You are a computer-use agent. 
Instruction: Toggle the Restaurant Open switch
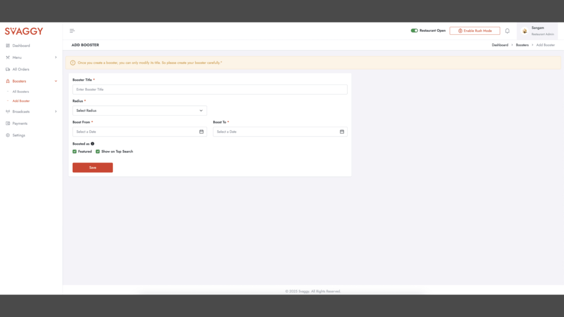point(414,31)
